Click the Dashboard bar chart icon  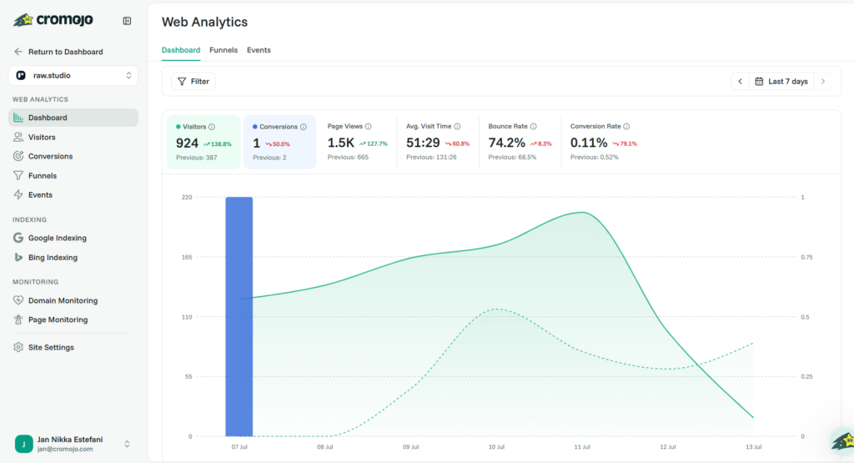pyautogui.click(x=18, y=117)
